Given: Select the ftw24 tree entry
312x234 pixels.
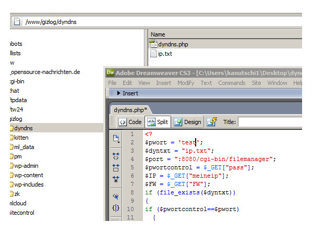Looking at the screenshot, I should [17, 109].
